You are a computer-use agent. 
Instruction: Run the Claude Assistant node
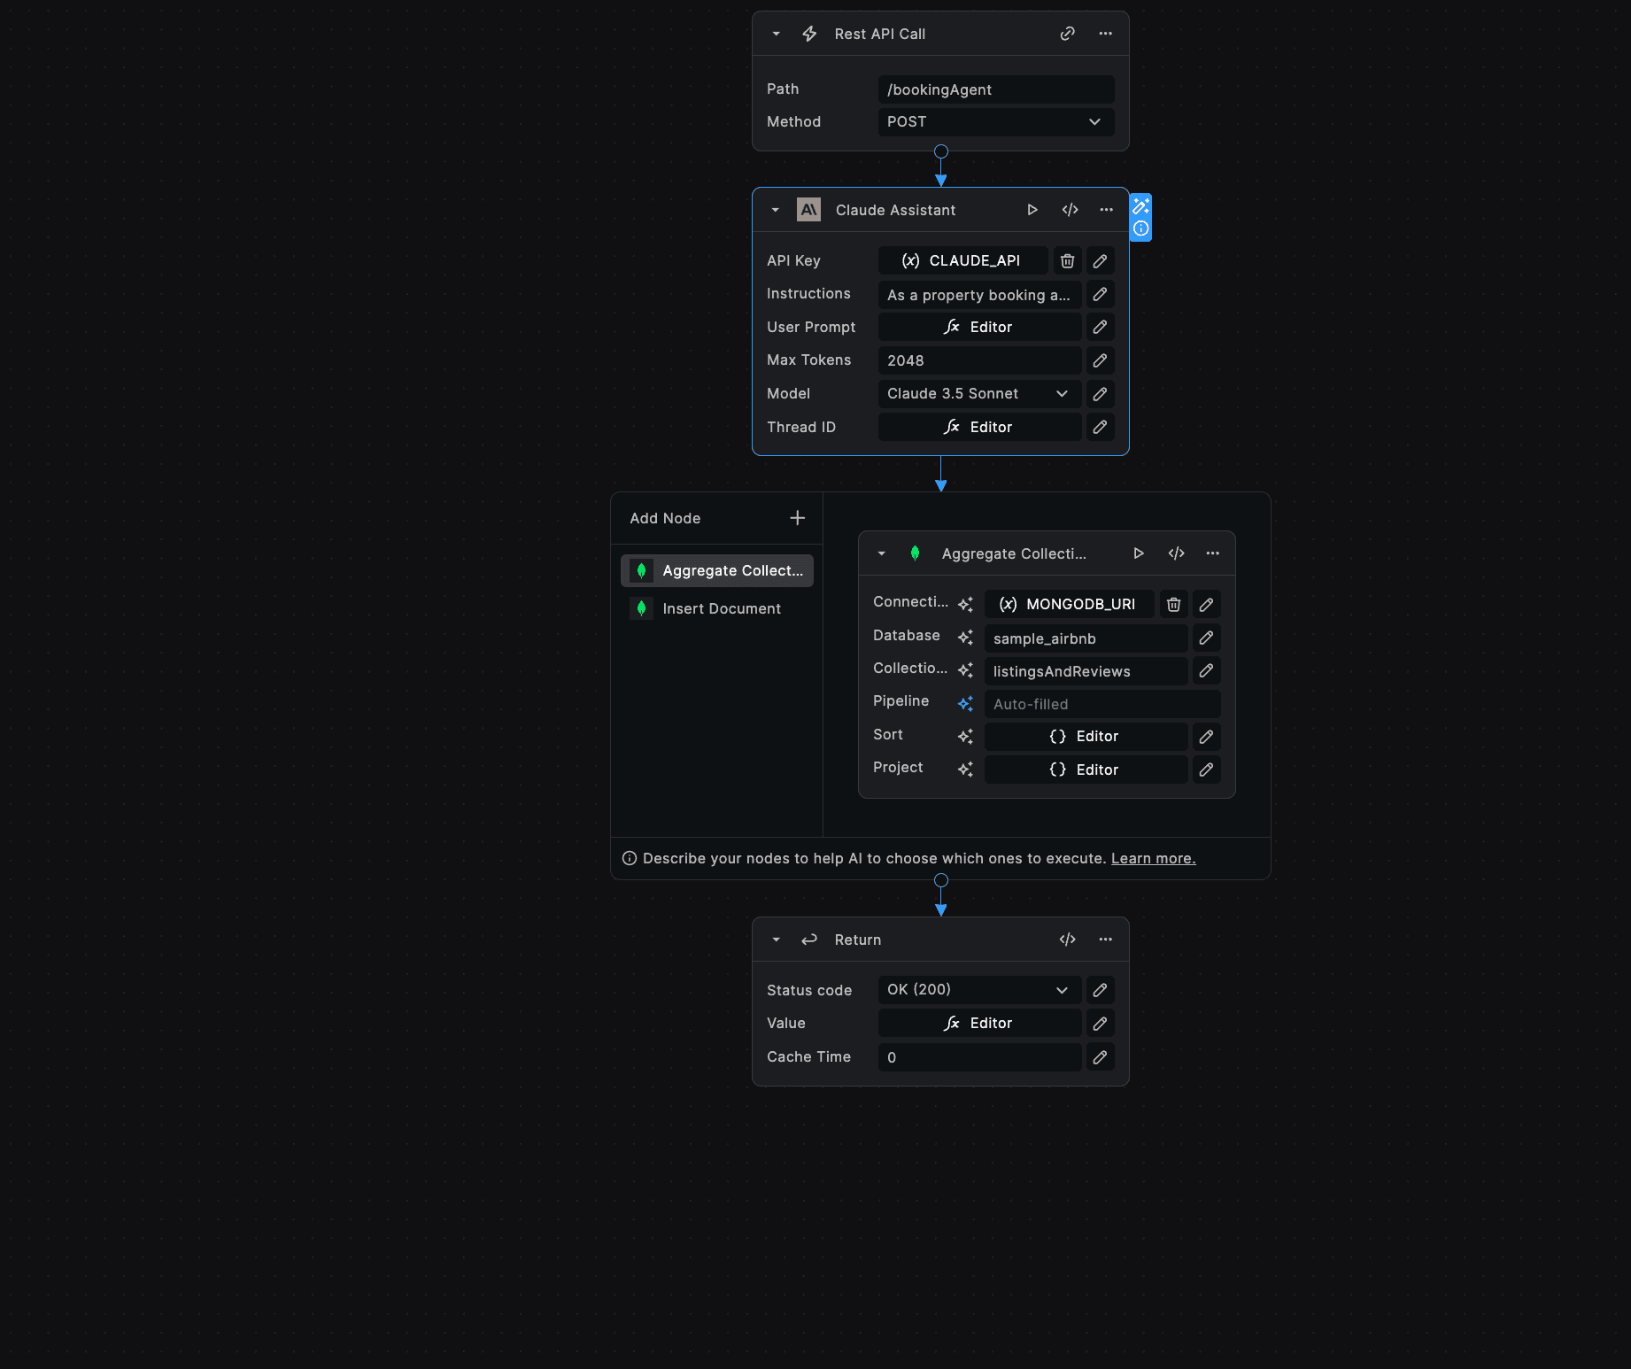[x=1032, y=210]
